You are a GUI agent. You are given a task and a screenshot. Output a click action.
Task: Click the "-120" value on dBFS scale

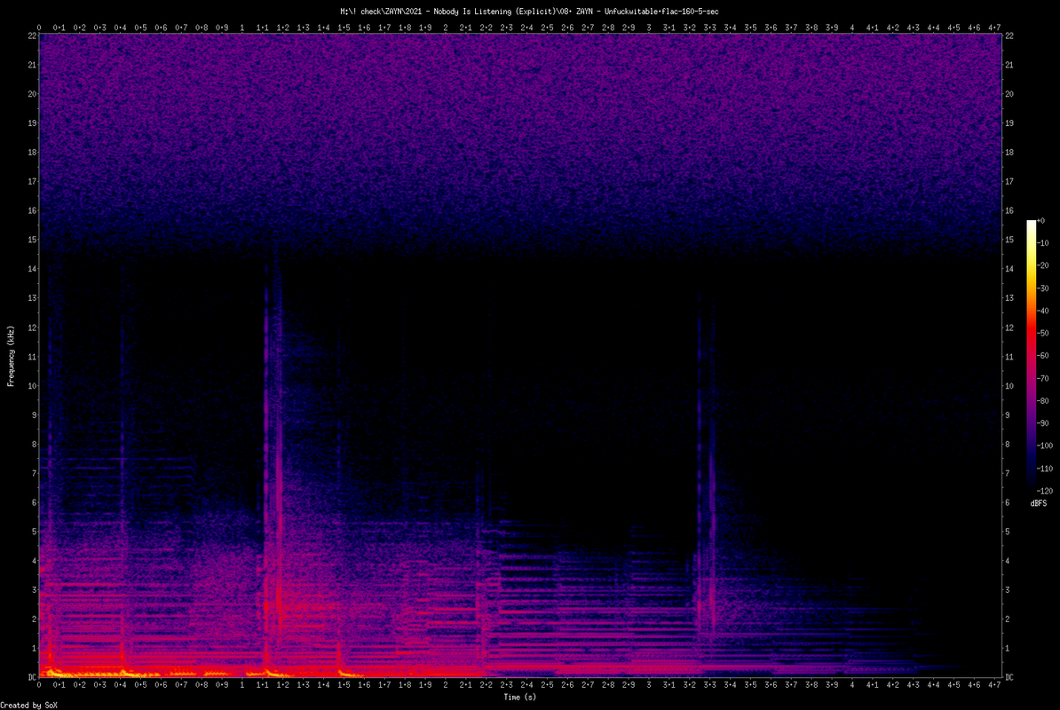(x=1044, y=491)
